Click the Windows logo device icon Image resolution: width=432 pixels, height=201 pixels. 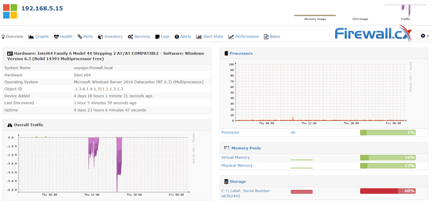(x=10, y=11)
